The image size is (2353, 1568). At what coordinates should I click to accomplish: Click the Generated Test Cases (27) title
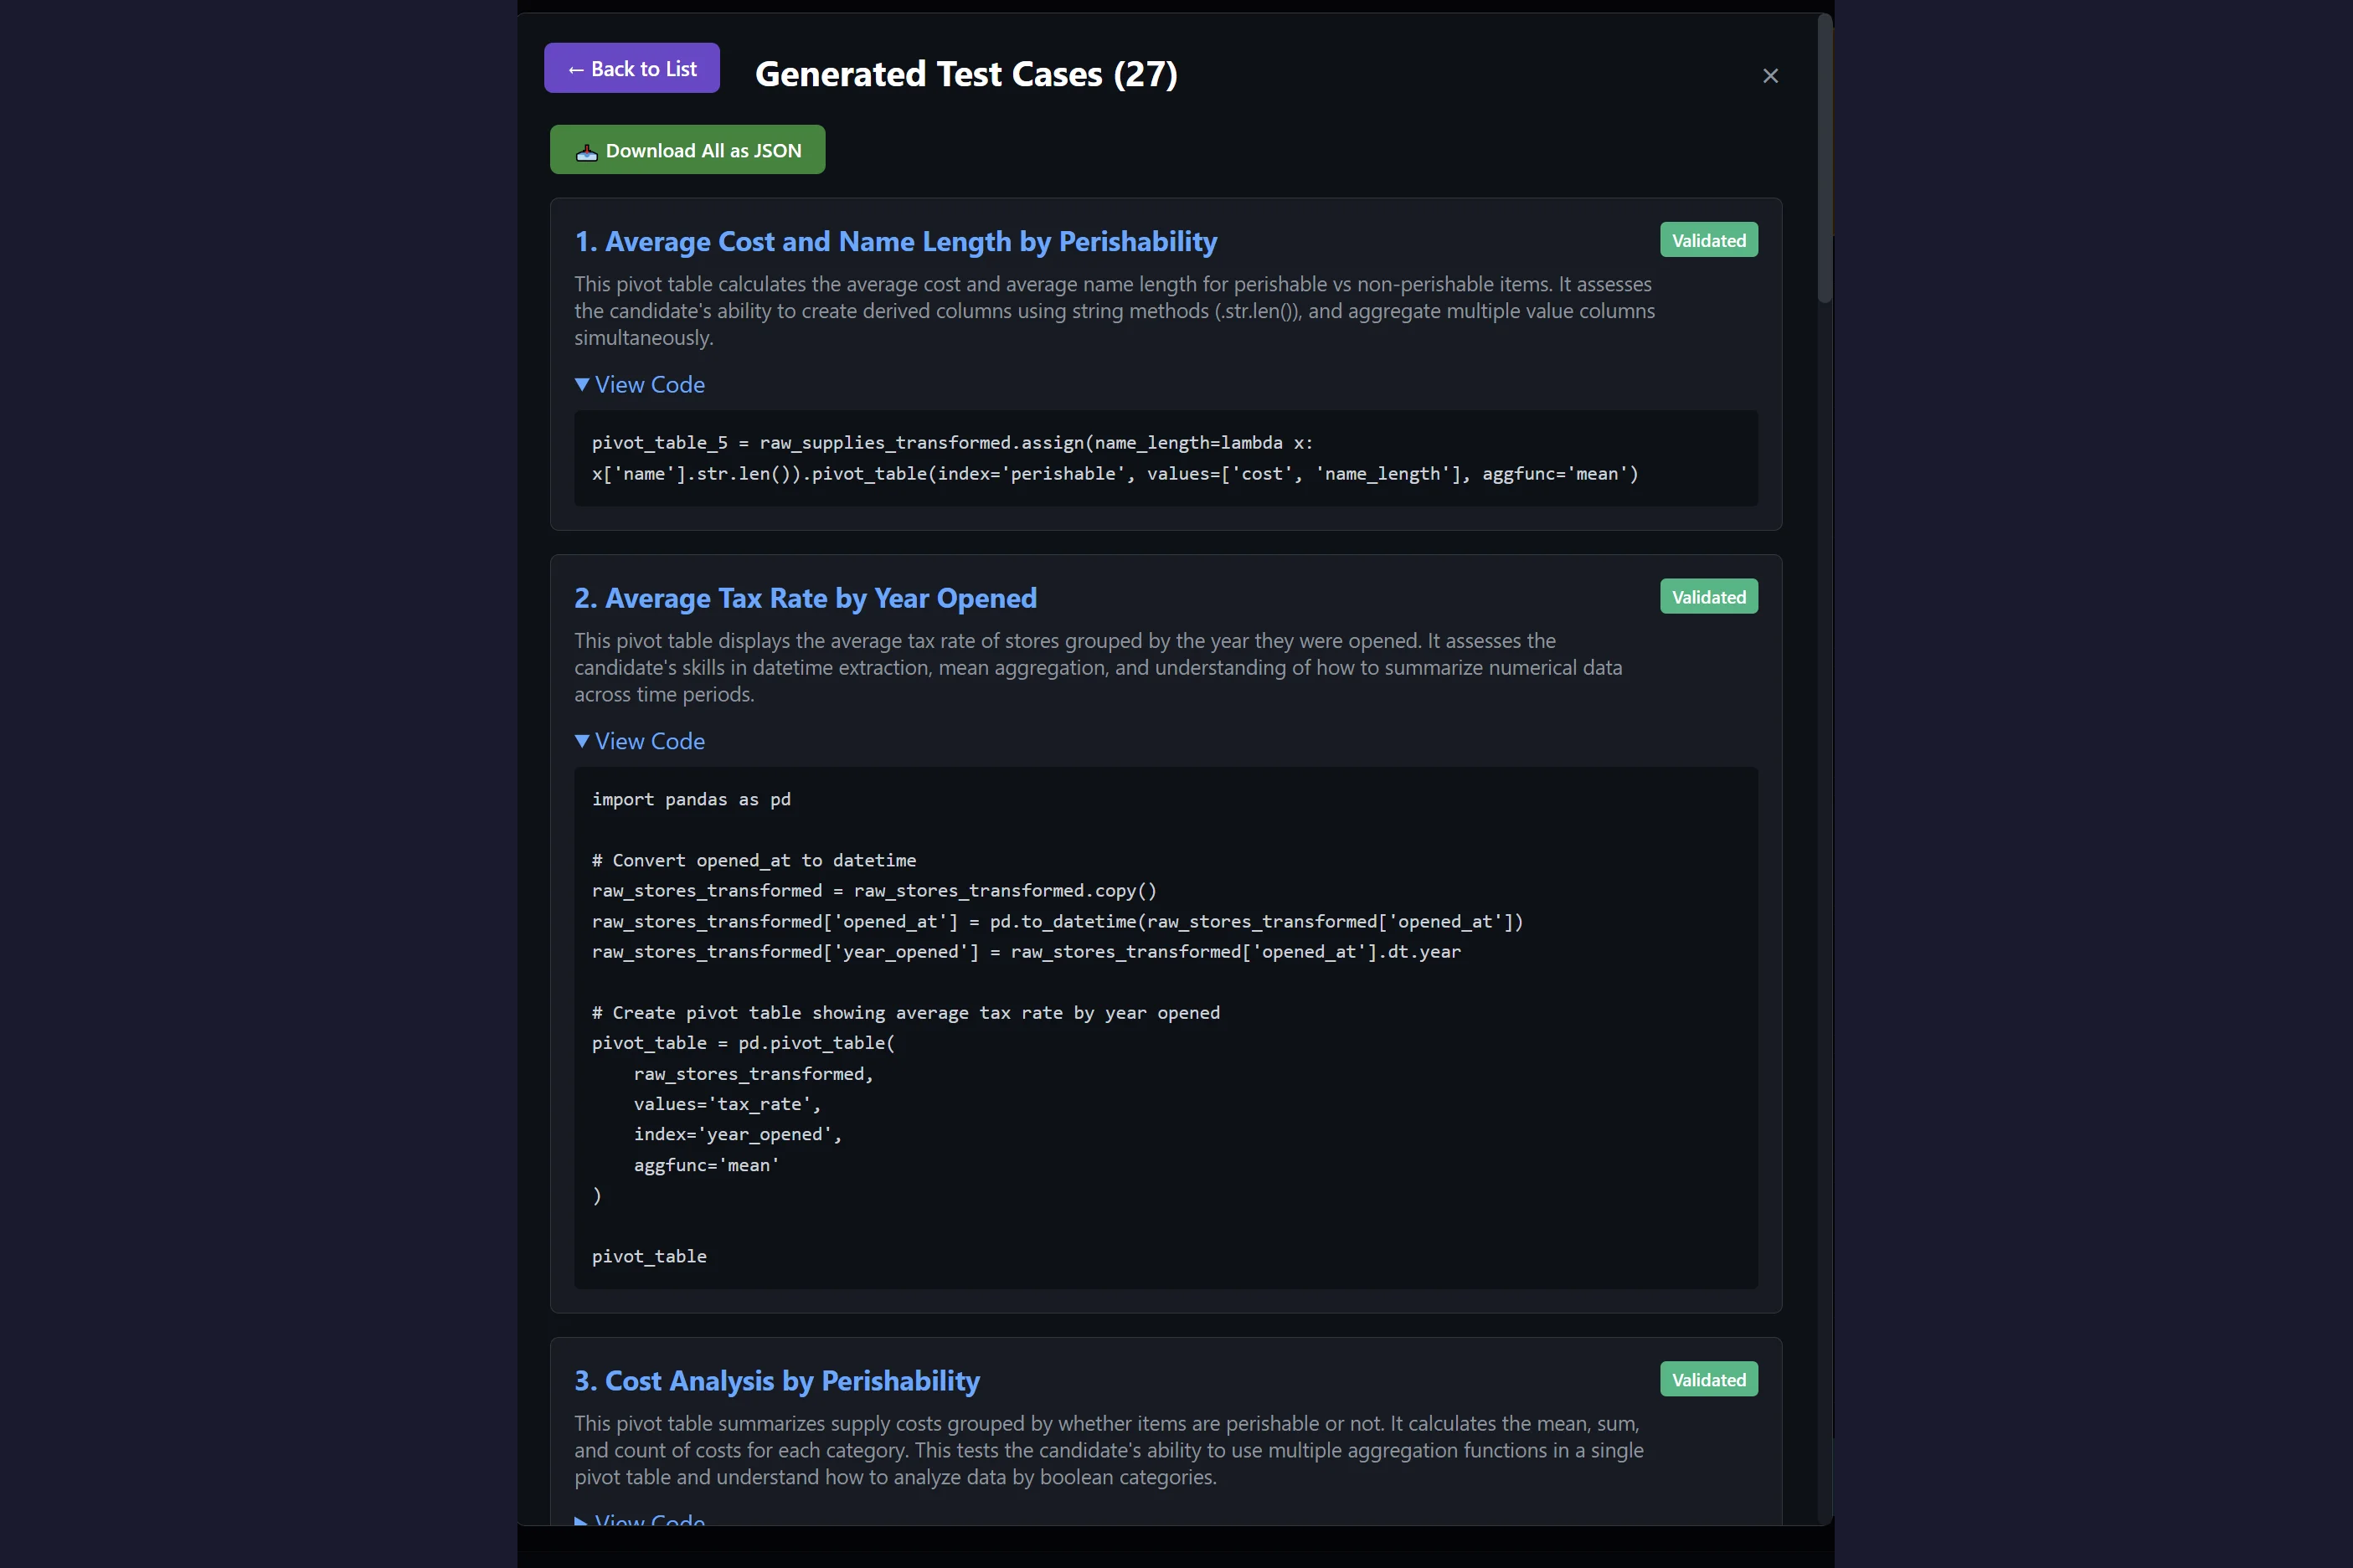(x=966, y=73)
